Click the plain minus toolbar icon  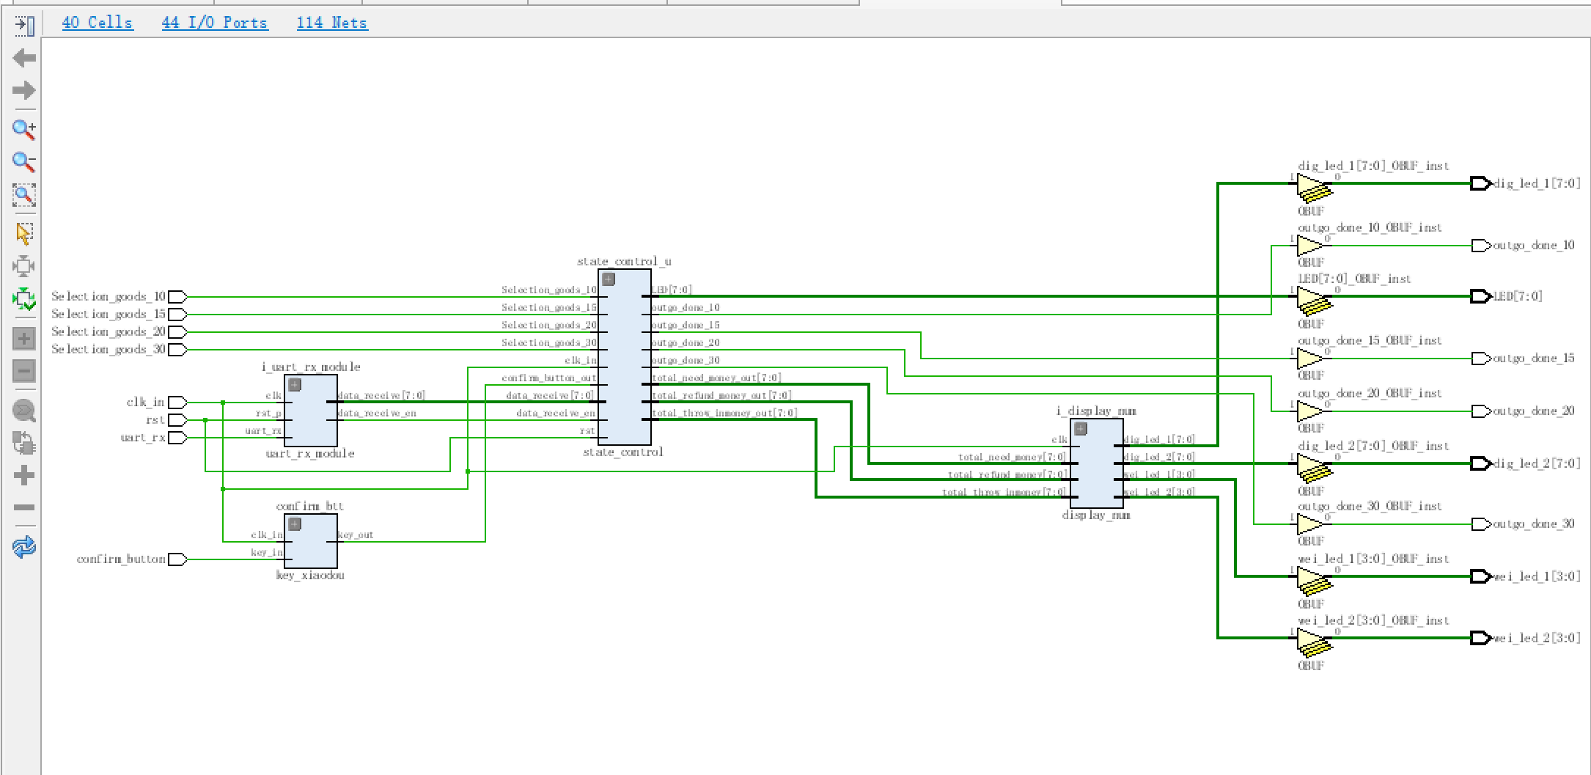(24, 507)
